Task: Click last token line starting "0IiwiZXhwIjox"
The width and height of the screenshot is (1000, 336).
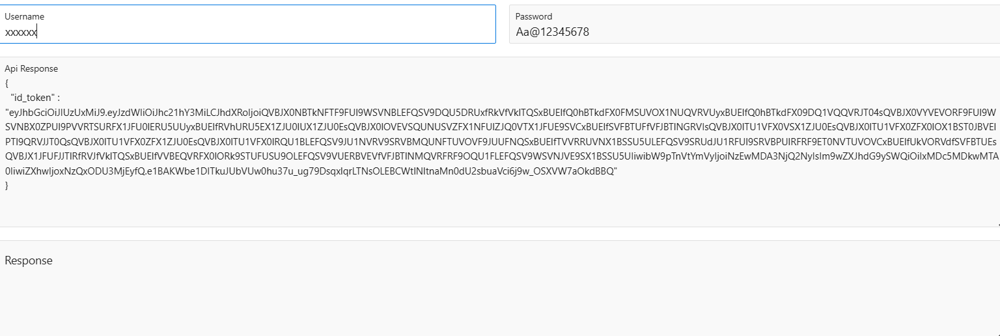Action: click(195, 171)
